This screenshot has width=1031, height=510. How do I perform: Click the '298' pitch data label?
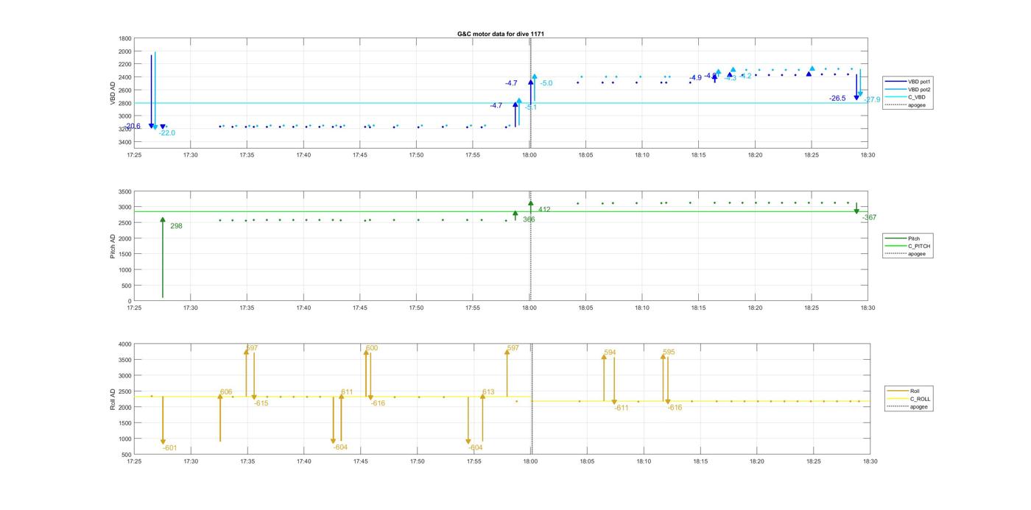point(176,227)
